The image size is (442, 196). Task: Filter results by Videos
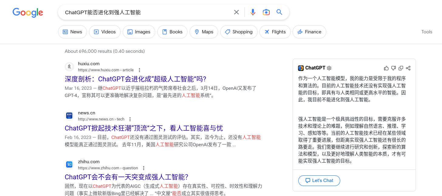tap(105, 32)
